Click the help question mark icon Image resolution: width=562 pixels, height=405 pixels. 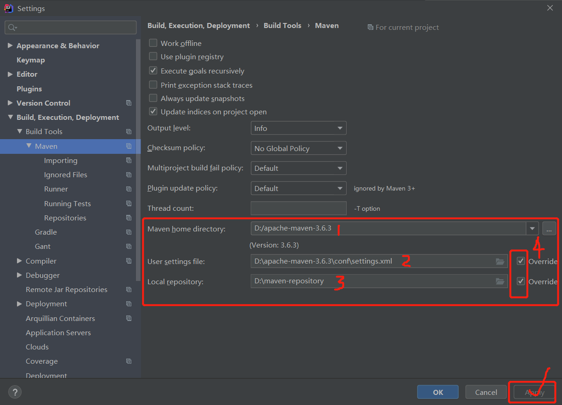[x=15, y=392]
